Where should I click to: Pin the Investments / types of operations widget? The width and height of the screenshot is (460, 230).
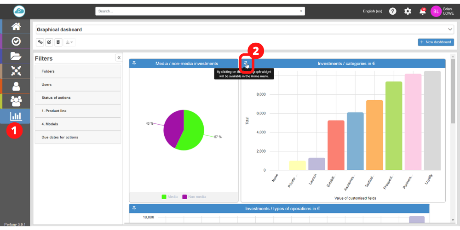click(134, 208)
